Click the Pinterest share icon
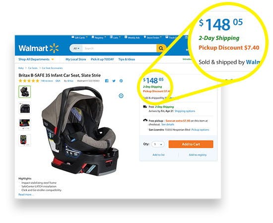 point(121,81)
